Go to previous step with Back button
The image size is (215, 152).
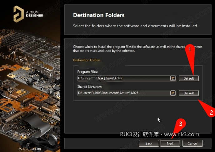coord(149,143)
